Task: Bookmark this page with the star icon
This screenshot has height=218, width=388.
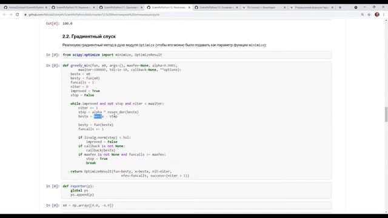Action: pyautogui.click(x=369, y=15)
